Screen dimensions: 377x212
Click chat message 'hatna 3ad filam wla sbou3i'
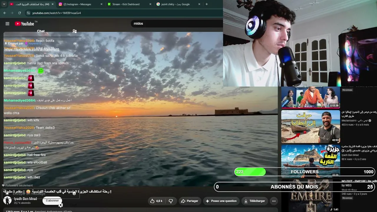[48, 63]
